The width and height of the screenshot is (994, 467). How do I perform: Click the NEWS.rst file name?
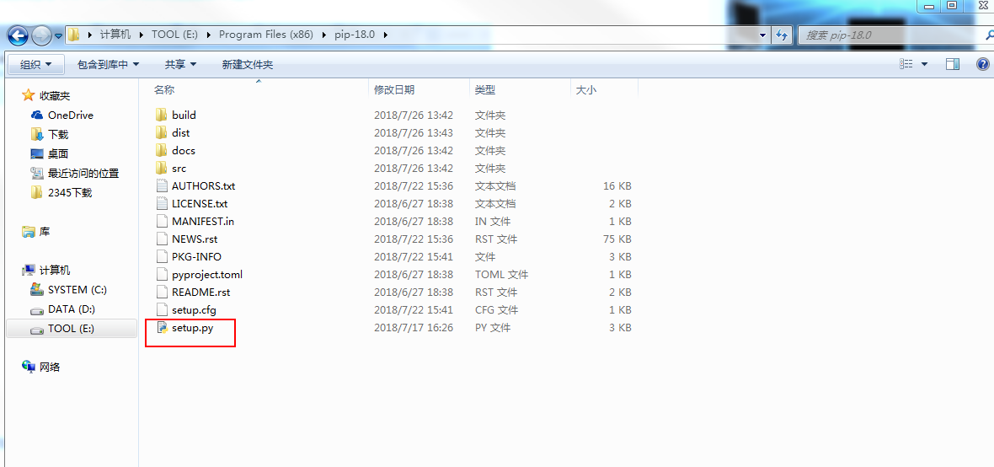195,239
